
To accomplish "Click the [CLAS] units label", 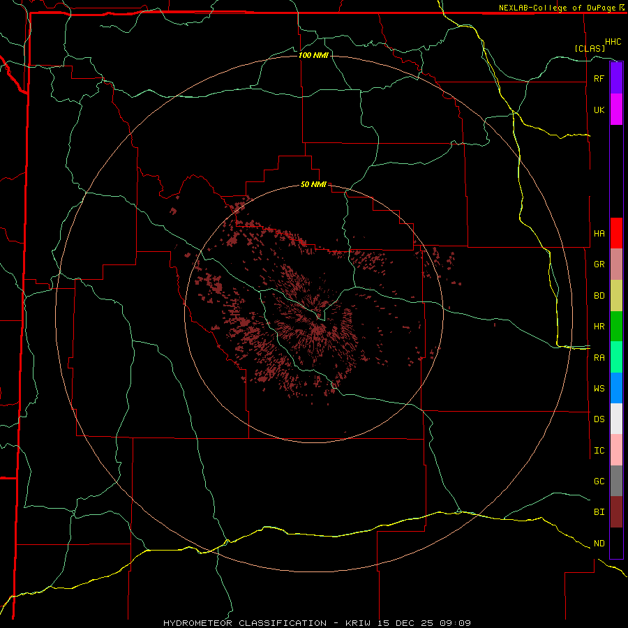I will [590, 48].
